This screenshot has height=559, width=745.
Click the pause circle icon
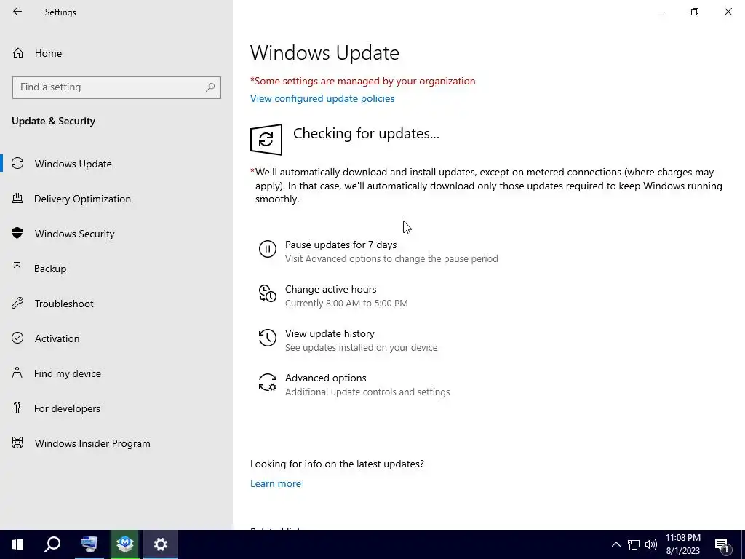(268, 249)
